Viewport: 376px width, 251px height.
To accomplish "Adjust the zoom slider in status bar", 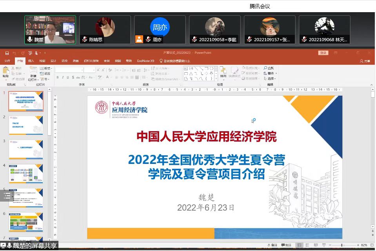I will click(341, 245).
